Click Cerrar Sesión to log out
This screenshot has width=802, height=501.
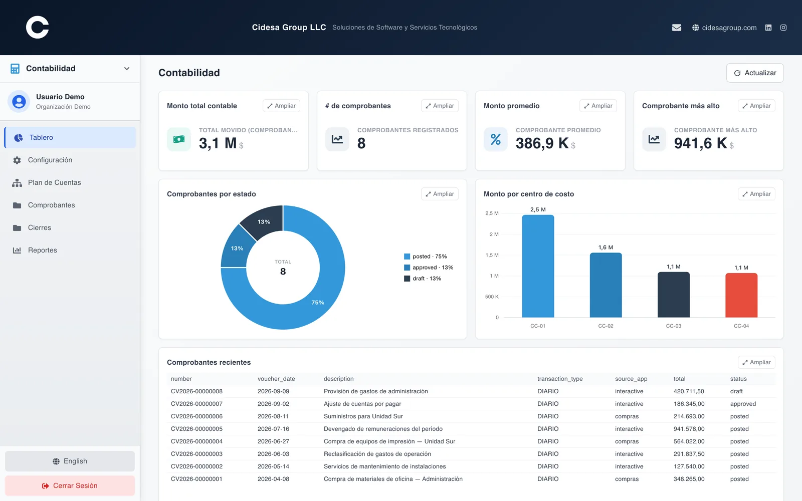[x=70, y=486]
